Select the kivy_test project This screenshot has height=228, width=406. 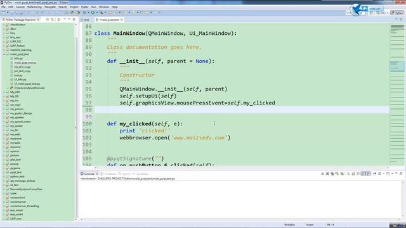[x=15, y=37]
